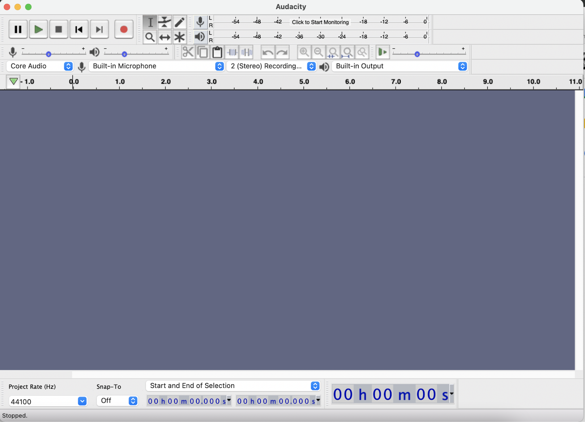The height and width of the screenshot is (422, 585).
Task: Click Fit Selection to Width icon
Action: (x=333, y=52)
